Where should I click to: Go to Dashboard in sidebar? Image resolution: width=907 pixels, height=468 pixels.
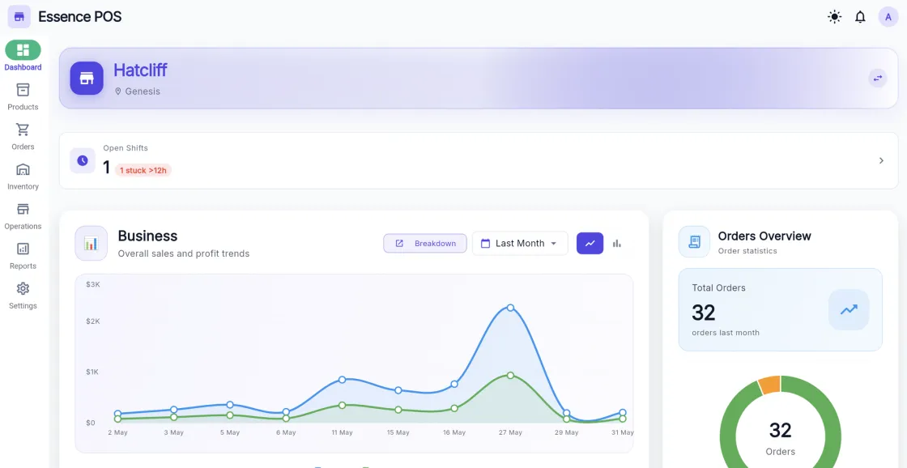[23, 56]
